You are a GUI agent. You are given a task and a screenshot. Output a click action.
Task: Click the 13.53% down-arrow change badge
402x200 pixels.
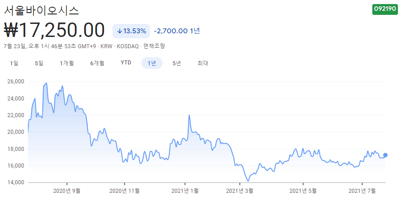pos(131,31)
